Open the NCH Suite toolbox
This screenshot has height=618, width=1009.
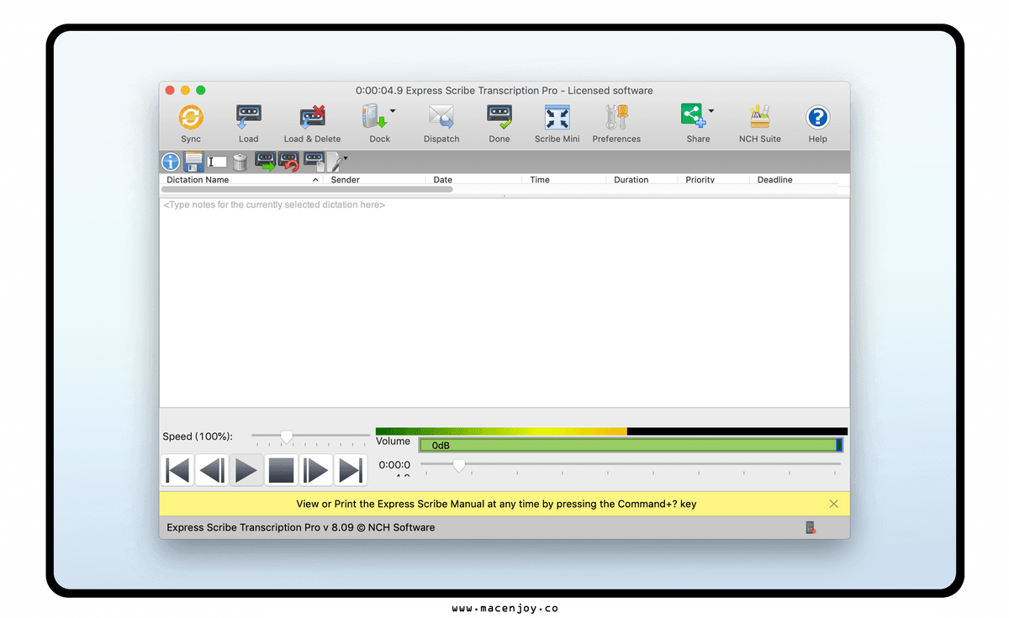[x=760, y=117]
